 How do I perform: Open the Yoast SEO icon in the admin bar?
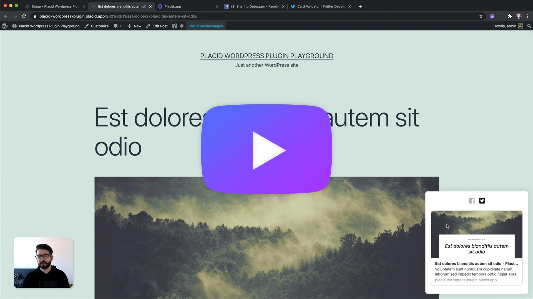[174, 26]
